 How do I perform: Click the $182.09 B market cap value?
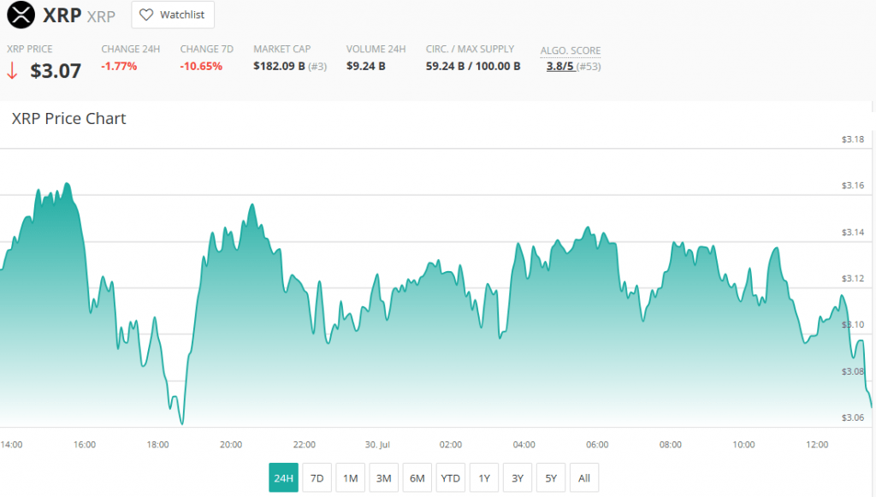pos(280,66)
